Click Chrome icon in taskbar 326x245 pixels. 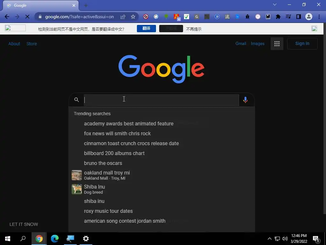tap(39, 239)
